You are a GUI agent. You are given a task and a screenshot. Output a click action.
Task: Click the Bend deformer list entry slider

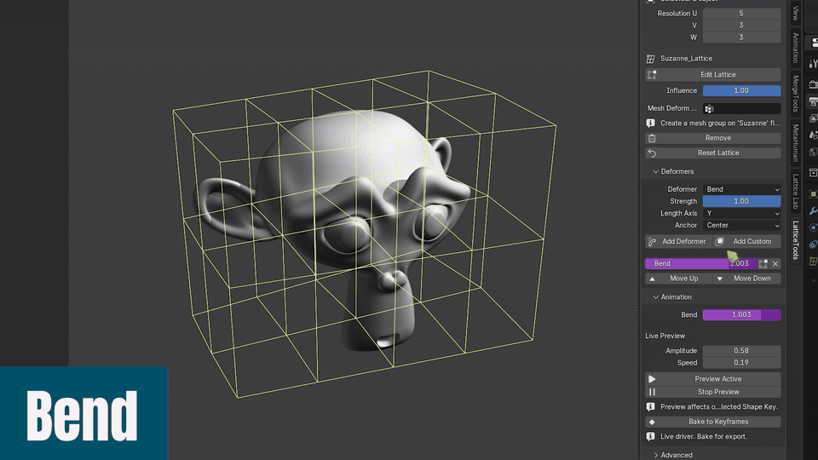[700, 263]
